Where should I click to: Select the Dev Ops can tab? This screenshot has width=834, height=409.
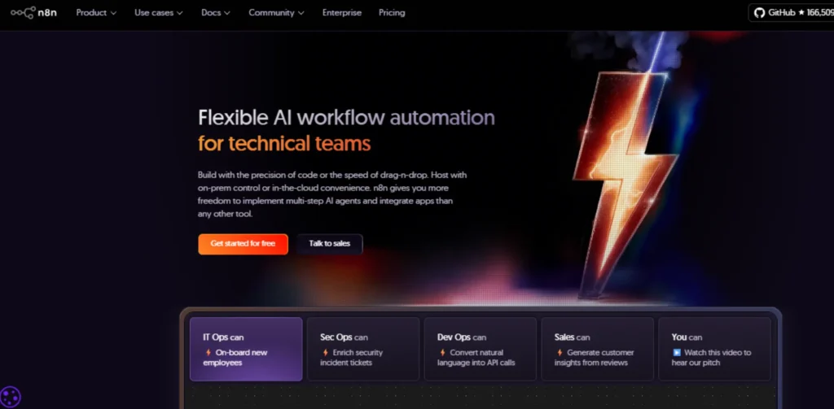pos(481,349)
